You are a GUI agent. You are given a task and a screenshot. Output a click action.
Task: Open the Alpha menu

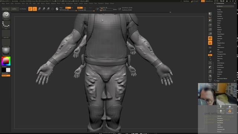[x=3, y=3]
